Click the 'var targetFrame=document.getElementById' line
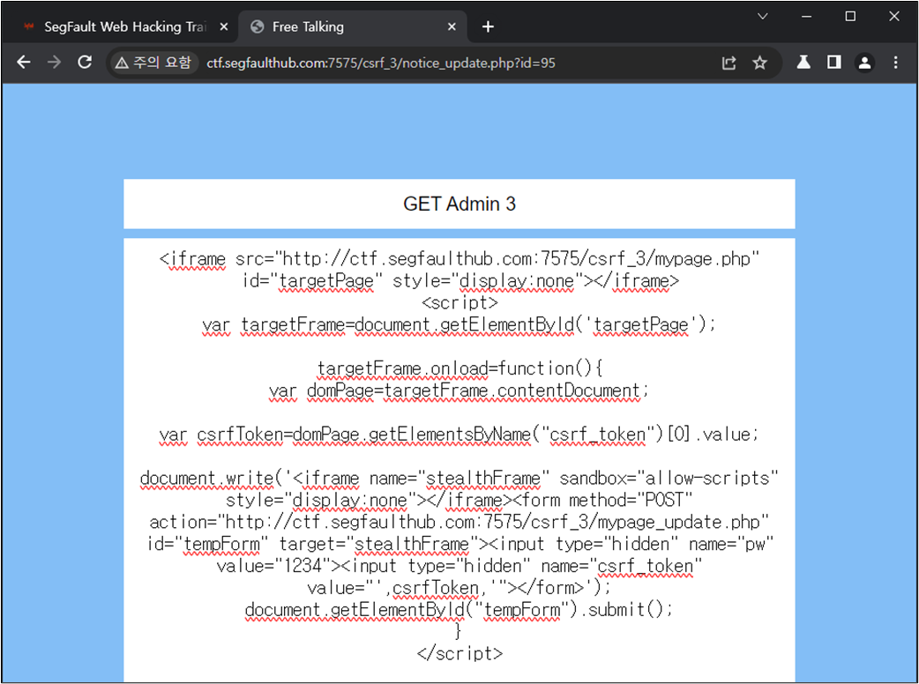 click(x=459, y=324)
